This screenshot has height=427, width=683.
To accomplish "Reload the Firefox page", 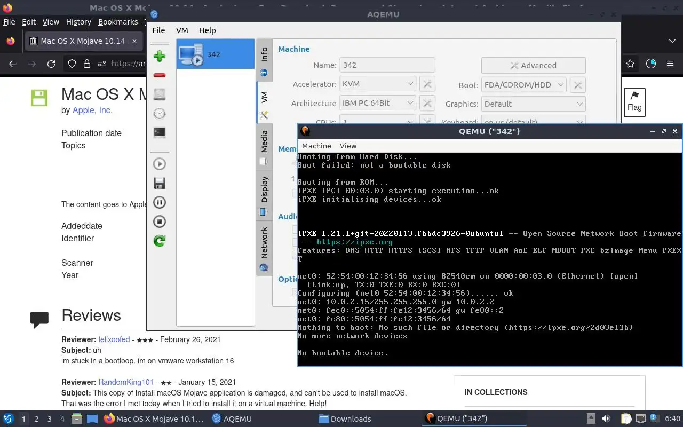I will 51,64.
